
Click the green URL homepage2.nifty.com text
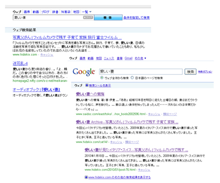[x=40, y=81]
